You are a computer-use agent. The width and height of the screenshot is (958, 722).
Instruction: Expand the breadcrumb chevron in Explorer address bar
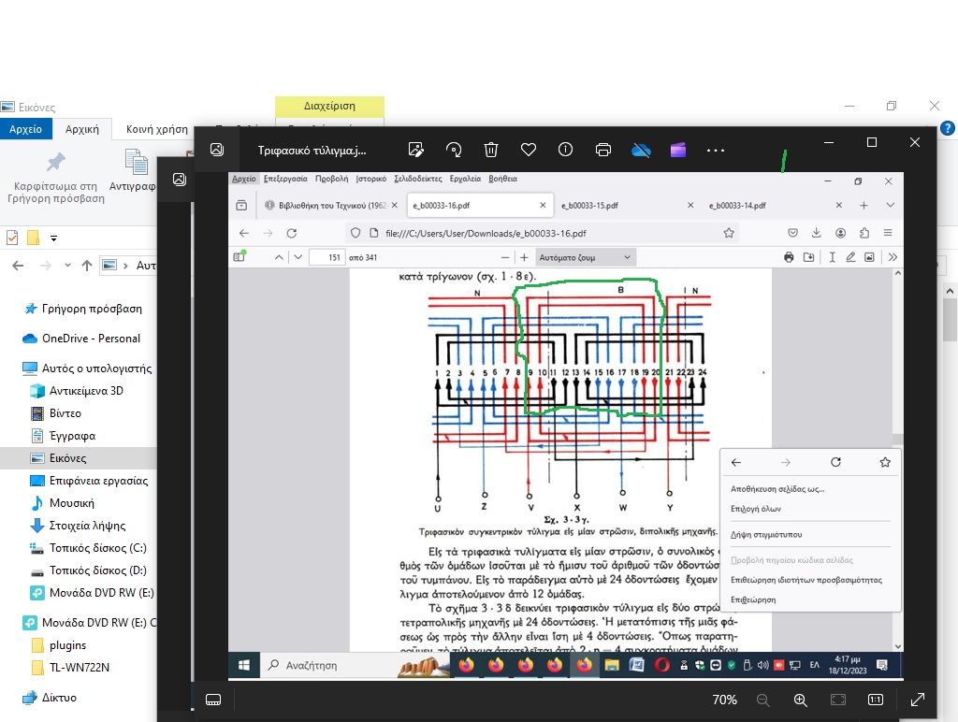[125, 266]
